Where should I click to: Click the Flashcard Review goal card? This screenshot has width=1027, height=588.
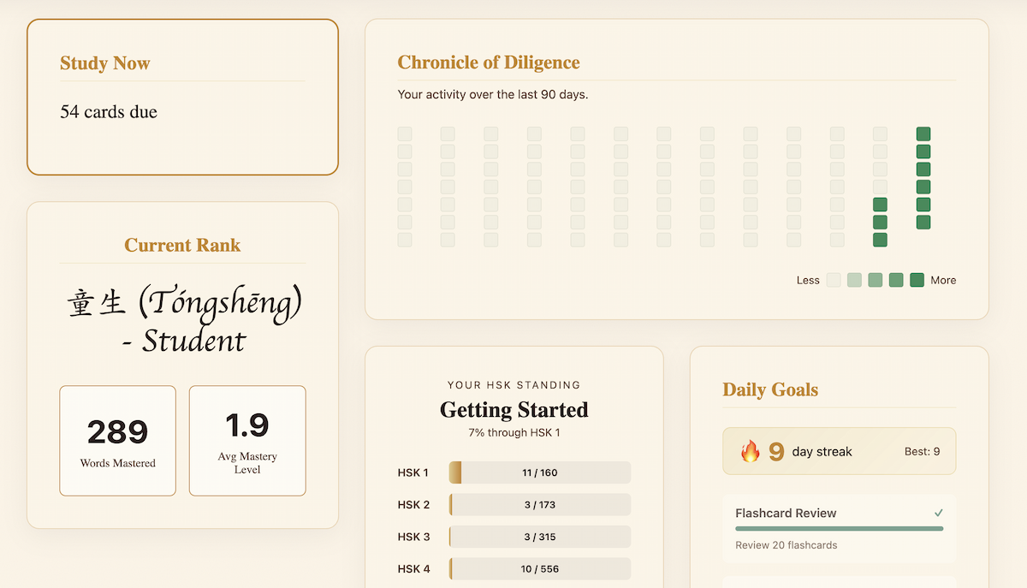tap(839, 529)
